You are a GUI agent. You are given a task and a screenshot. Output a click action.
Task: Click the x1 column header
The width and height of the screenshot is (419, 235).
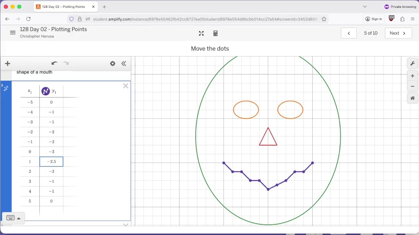point(30,91)
